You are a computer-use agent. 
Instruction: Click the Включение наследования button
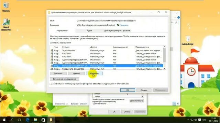64,79
